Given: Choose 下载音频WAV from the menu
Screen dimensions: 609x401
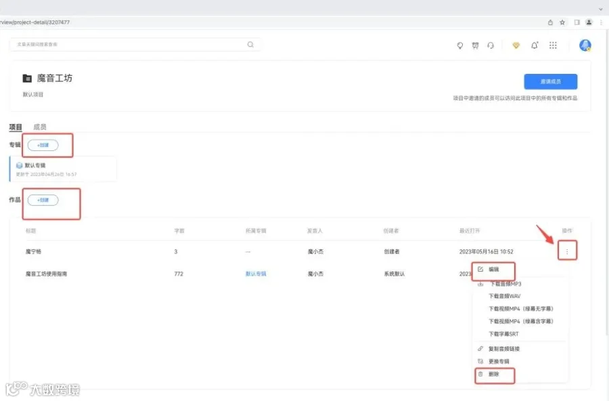Looking at the screenshot, I should click(505, 296).
